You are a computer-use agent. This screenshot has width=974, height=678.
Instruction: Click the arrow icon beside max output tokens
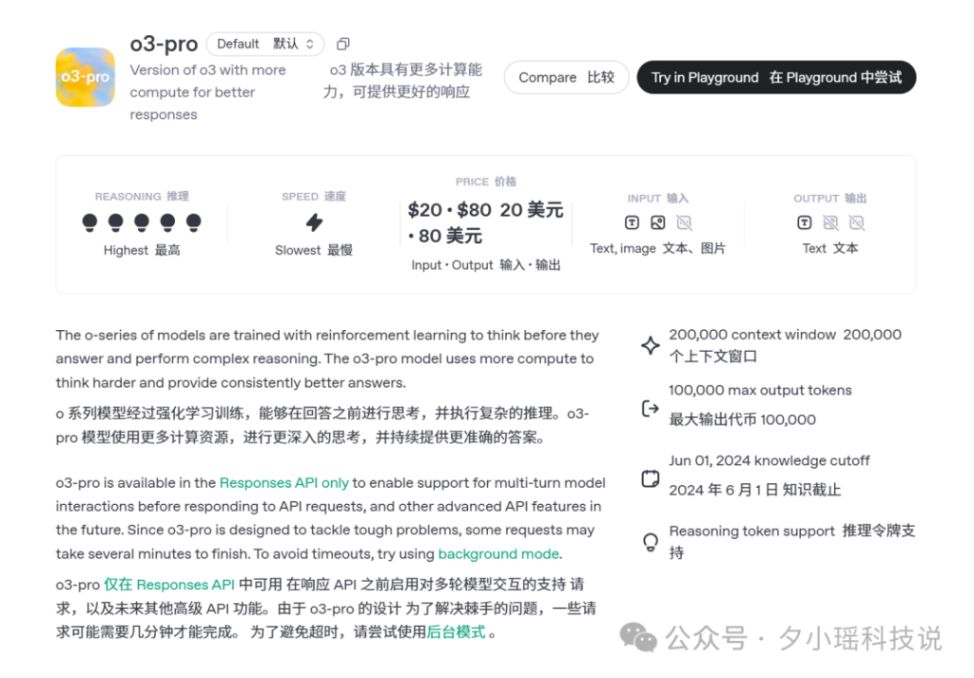(651, 408)
